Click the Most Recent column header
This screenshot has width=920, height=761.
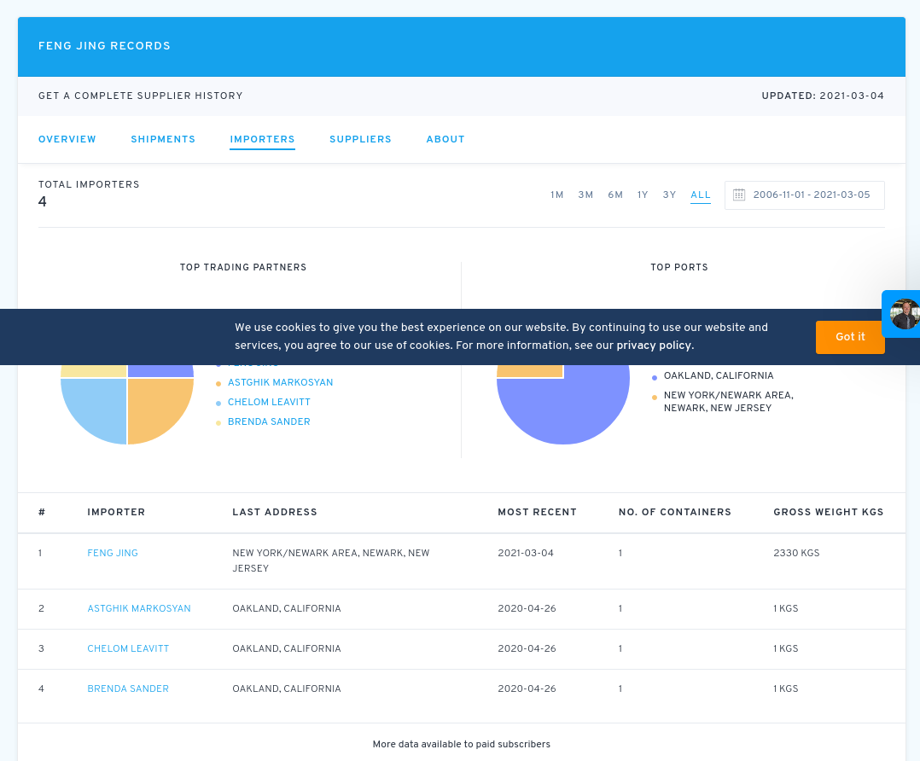click(537, 512)
